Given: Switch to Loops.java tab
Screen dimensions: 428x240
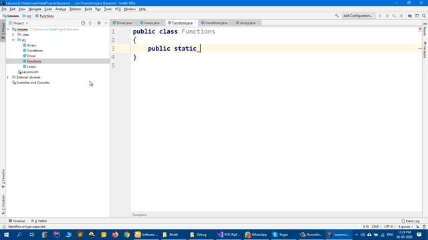Looking at the screenshot, I should point(152,23).
